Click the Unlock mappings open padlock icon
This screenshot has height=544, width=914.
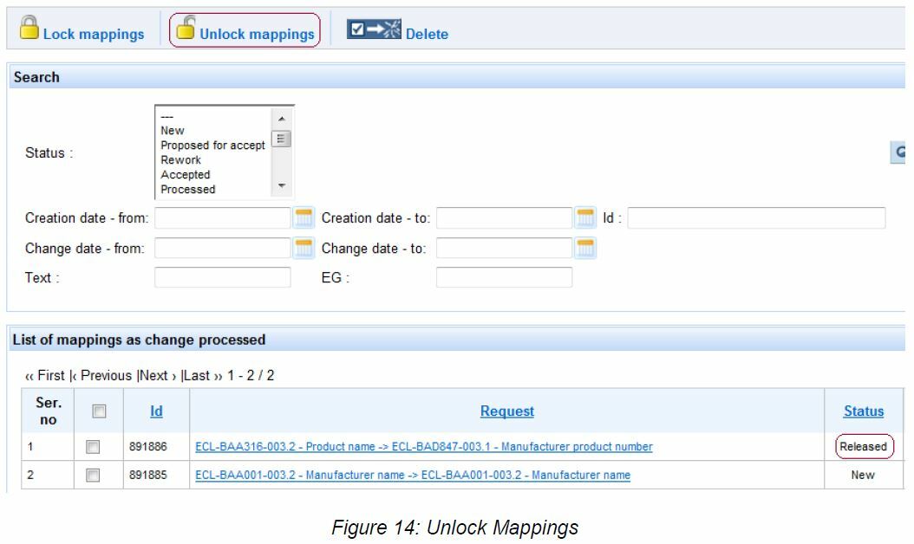186,28
